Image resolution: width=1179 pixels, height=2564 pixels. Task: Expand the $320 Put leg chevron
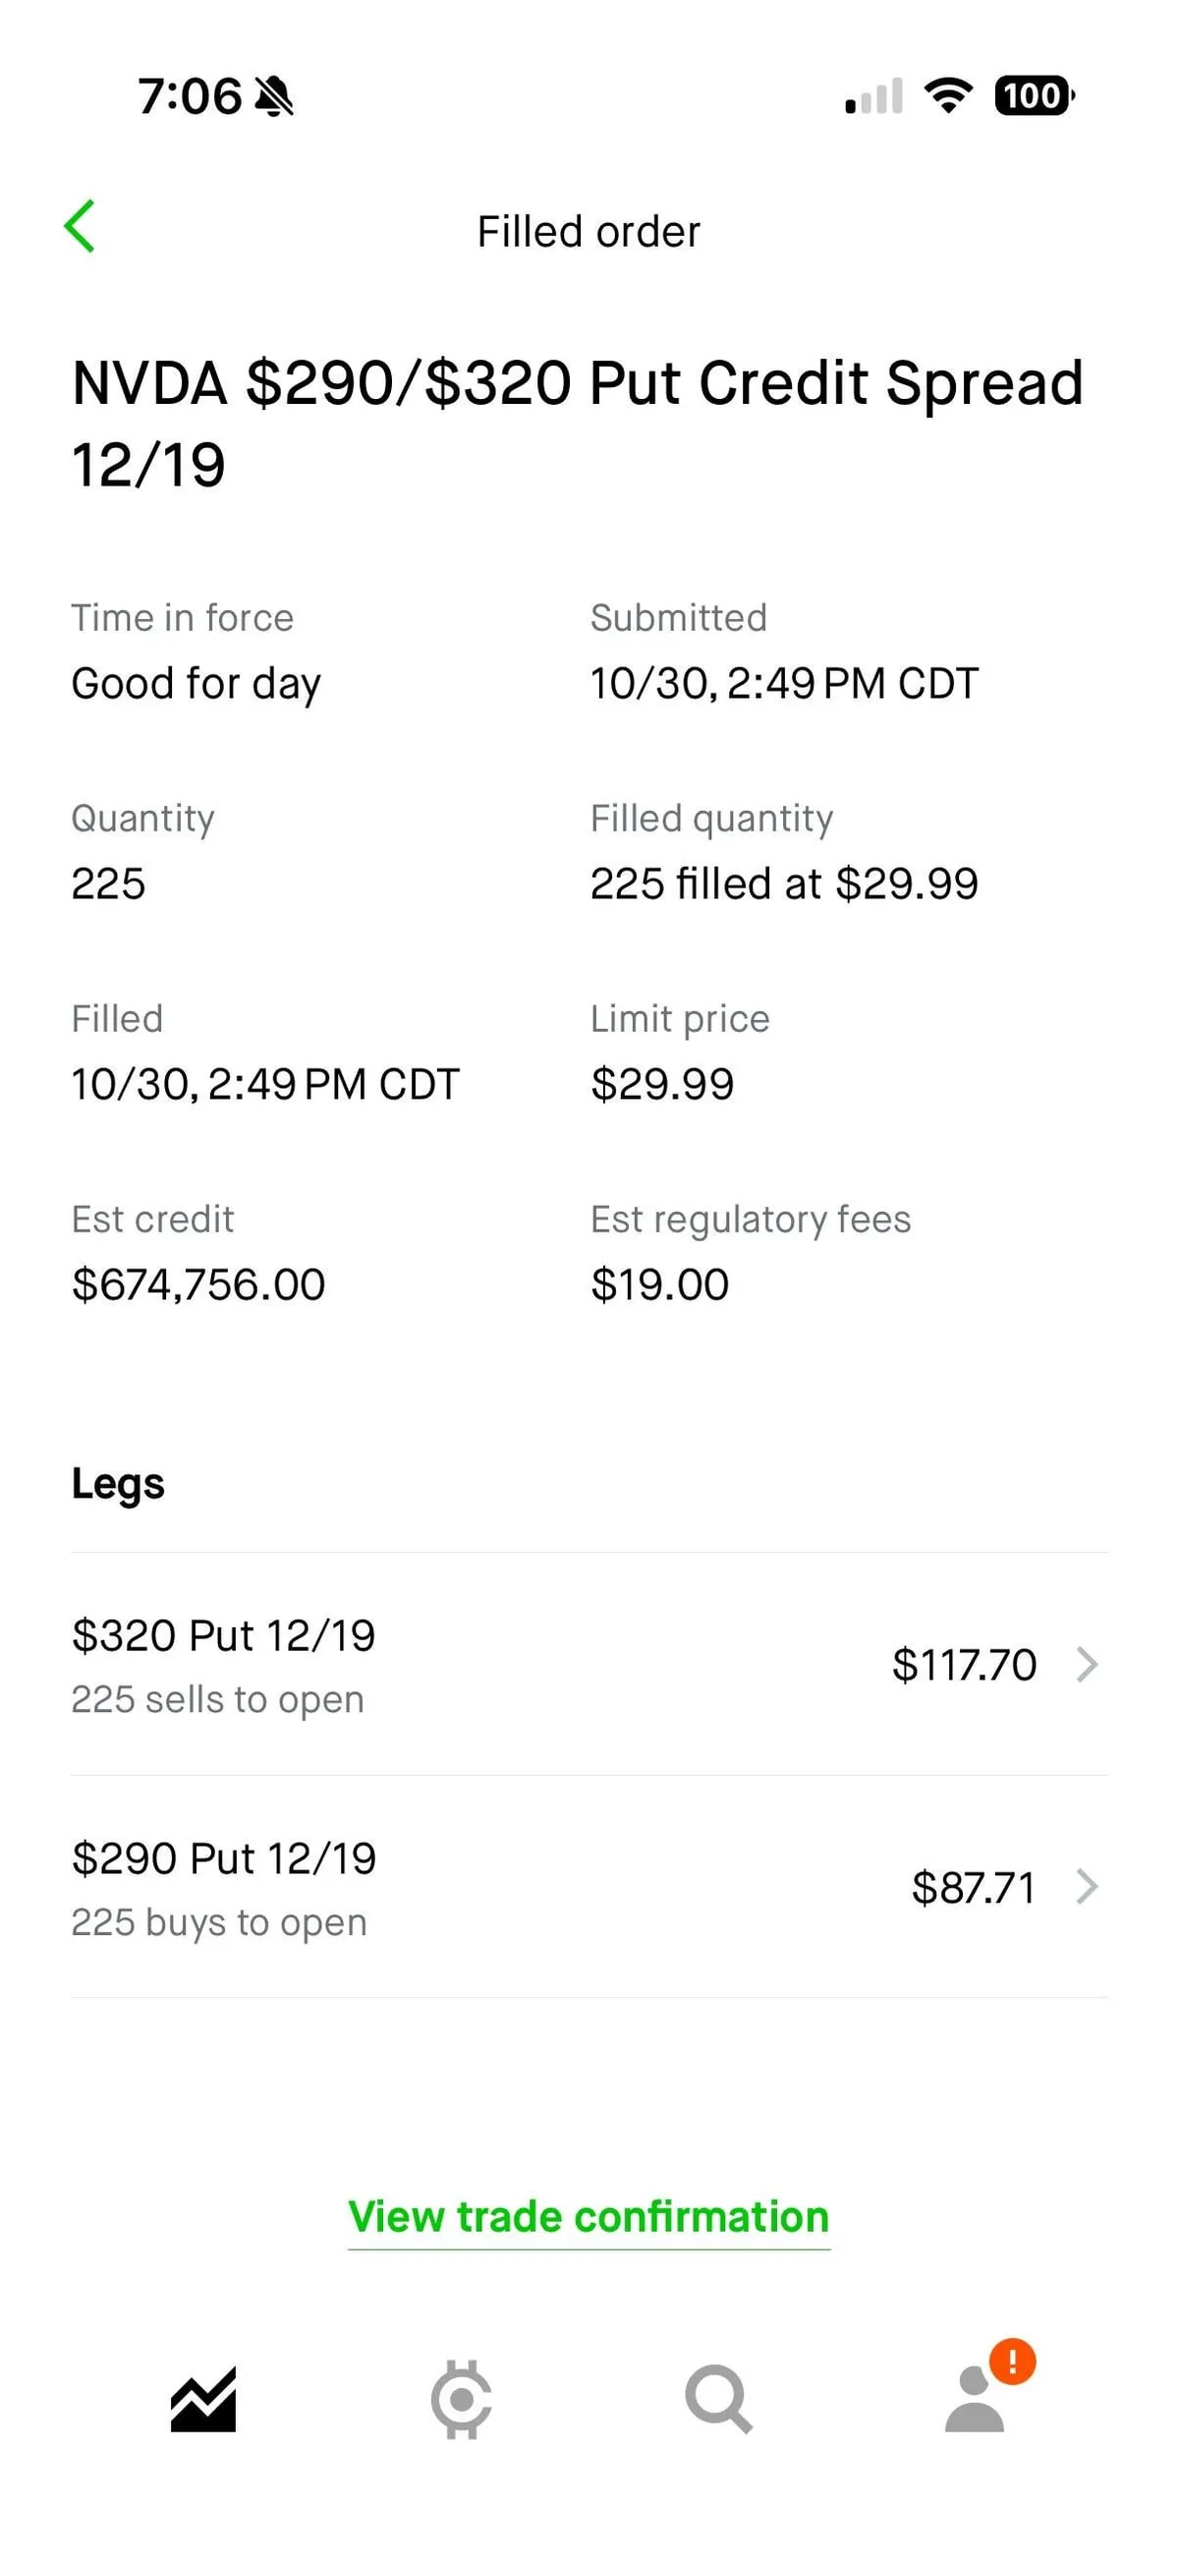tap(1088, 1664)
